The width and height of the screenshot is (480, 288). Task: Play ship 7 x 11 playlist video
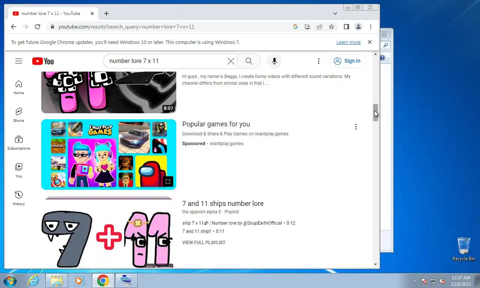coord(238,223)
